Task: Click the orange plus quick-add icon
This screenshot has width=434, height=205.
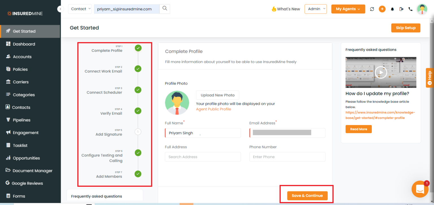Action: tap(382, 9)
